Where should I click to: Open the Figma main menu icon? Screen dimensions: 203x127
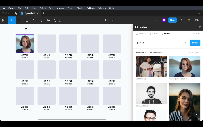[x=3, y=20]
